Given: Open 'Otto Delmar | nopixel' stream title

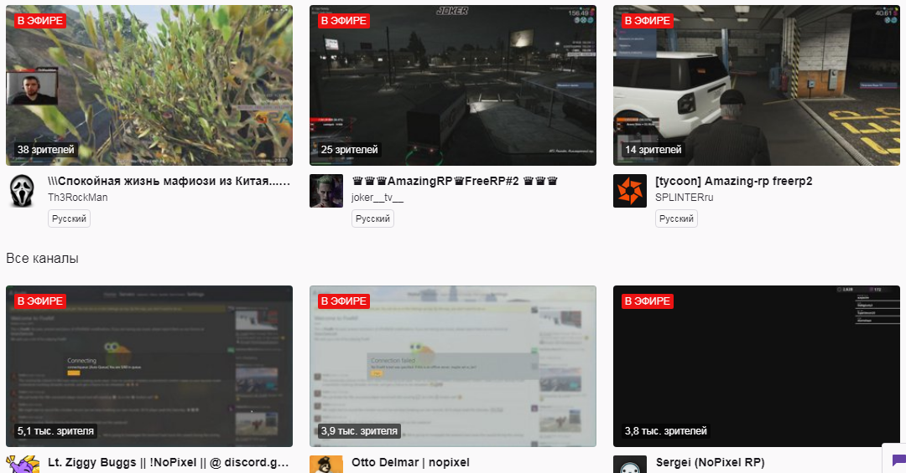Looking at the screenshot, I should pyautogui.click(x=410, y=463).
